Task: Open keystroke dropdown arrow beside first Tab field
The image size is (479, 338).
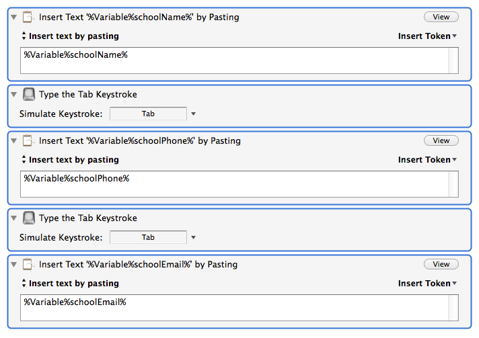Action: tap(193, 114)
